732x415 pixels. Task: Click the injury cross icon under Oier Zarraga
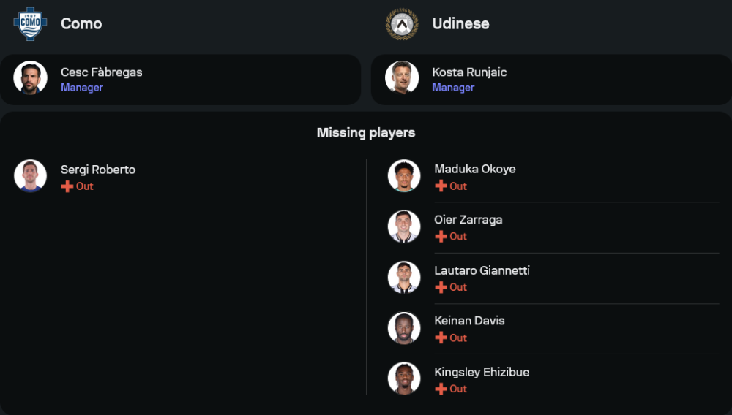coord(441,237)
